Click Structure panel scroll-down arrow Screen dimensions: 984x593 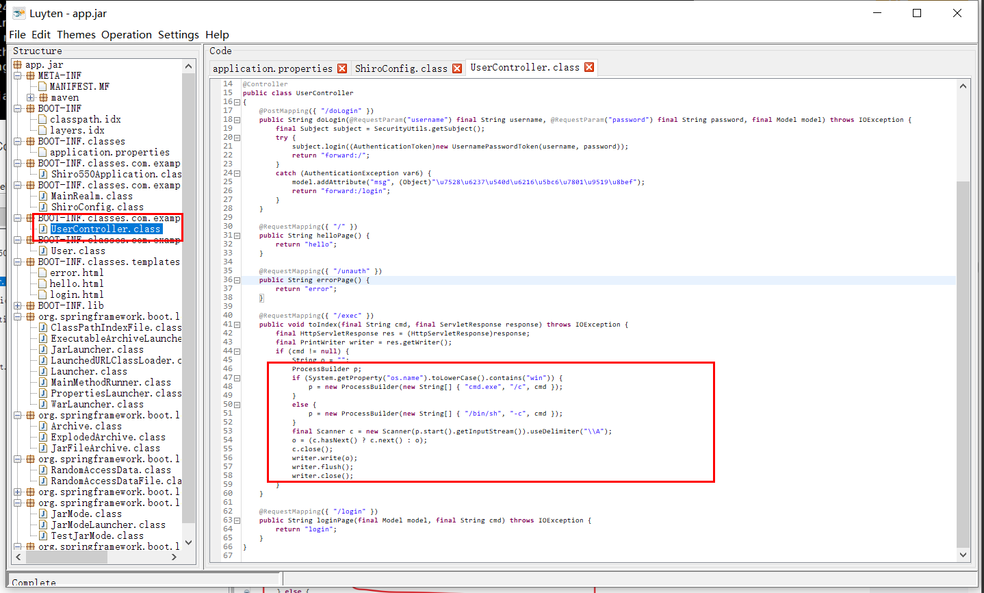tap(189, 542)
